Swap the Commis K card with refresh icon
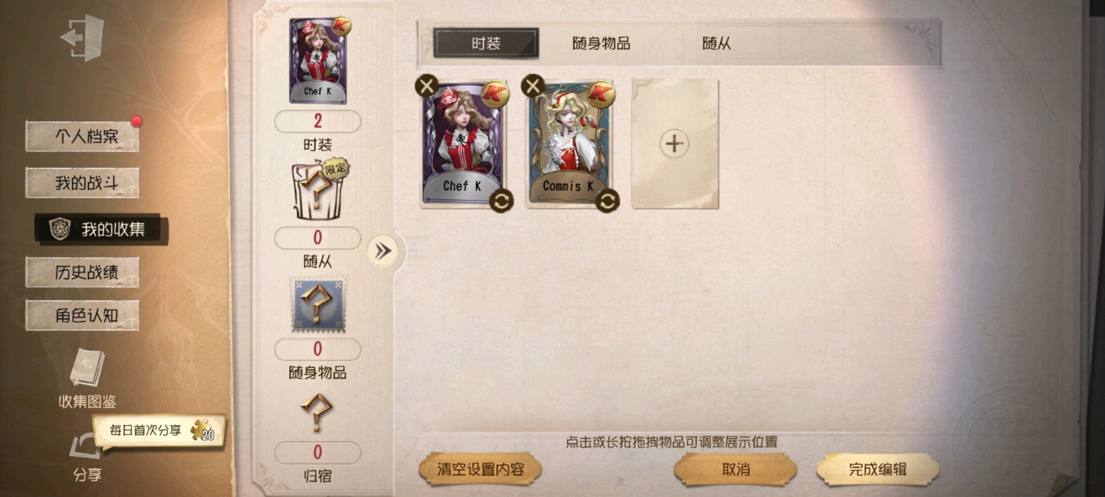 pos(607,201)
